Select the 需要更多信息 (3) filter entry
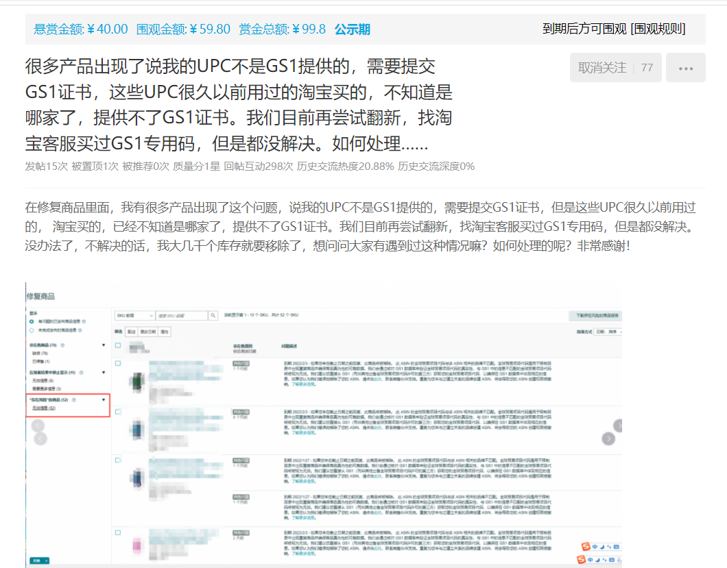727x568 pixels. click(47, 388)
